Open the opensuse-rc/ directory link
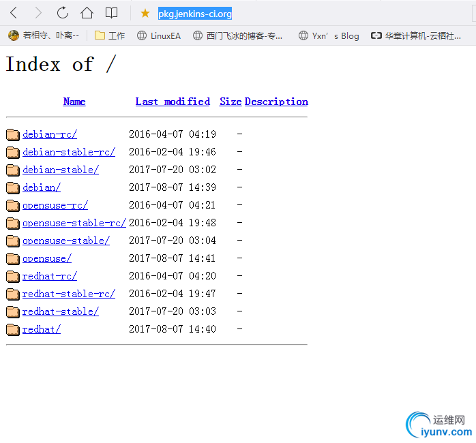This screenshot has height=443, width=476. (x=55, y=205)
